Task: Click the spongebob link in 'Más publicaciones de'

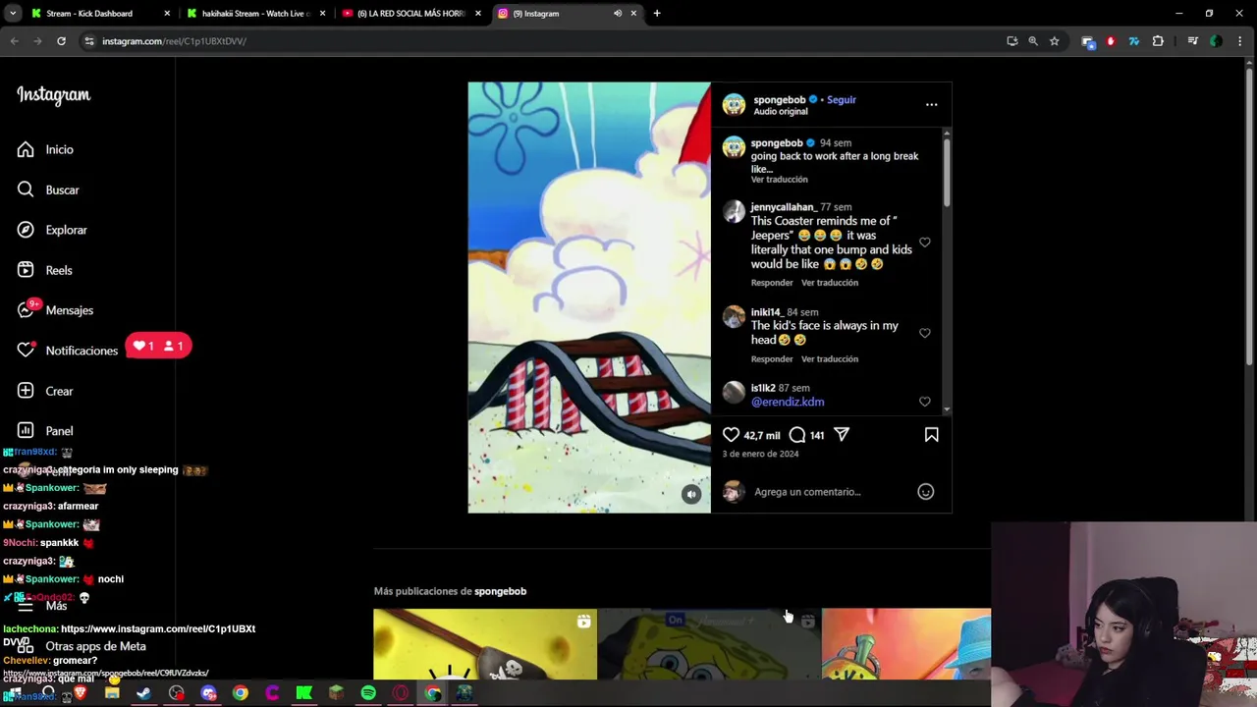Action: [x=500, y=591]
